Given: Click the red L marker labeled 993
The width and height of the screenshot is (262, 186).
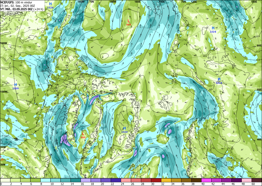Looking at the screenshot, I should (x=129, y=22).
